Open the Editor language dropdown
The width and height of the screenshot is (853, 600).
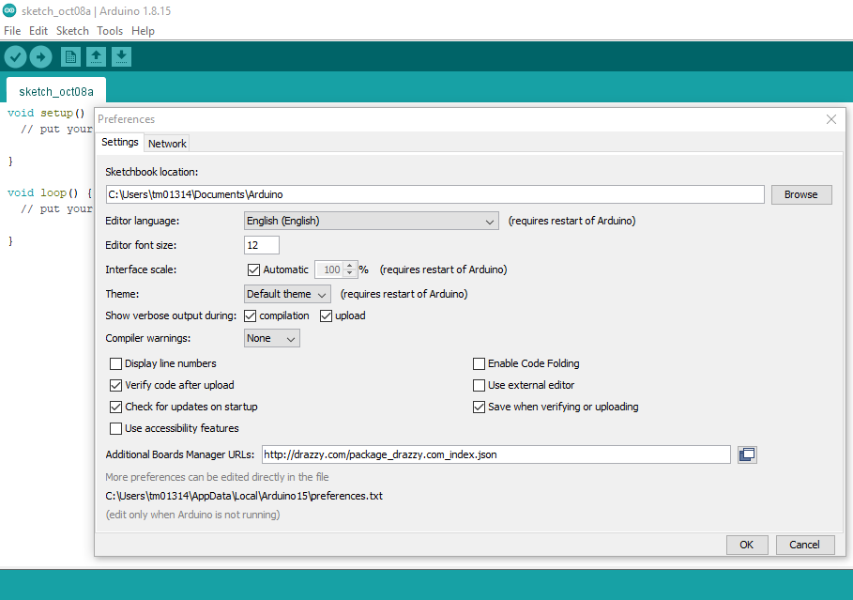click(x=371, y=221)
